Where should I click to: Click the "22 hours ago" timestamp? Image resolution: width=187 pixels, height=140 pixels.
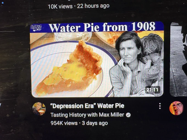93,6
